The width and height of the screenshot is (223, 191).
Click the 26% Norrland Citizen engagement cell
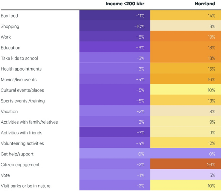coord(186,165)
